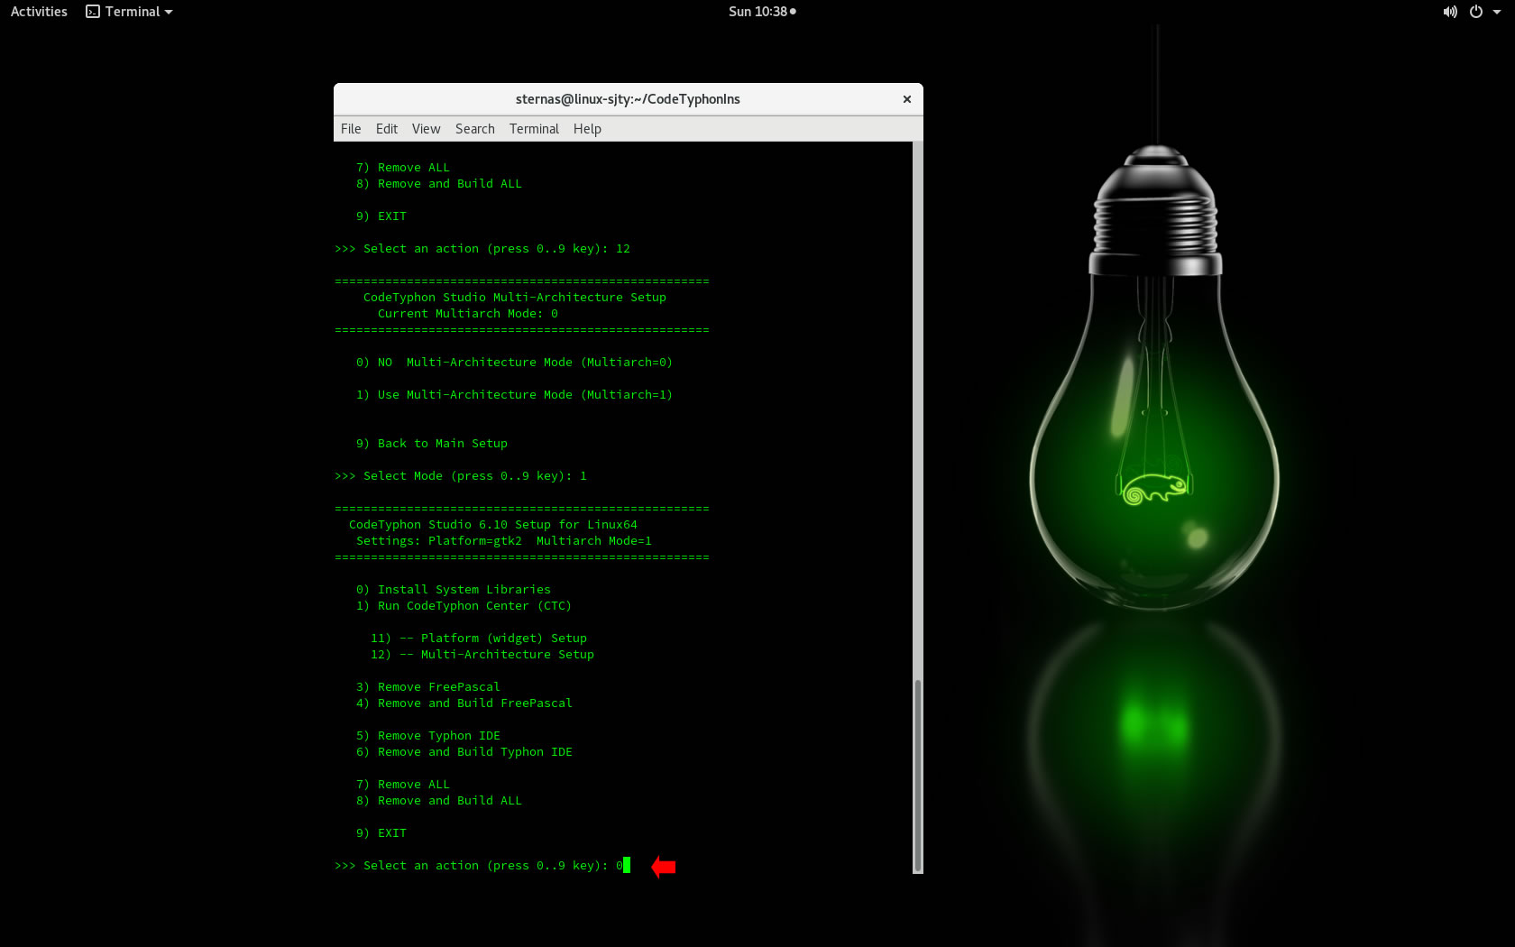
Task: Open the Help menu
Action: pyautogui.click(x=587, y=129)
